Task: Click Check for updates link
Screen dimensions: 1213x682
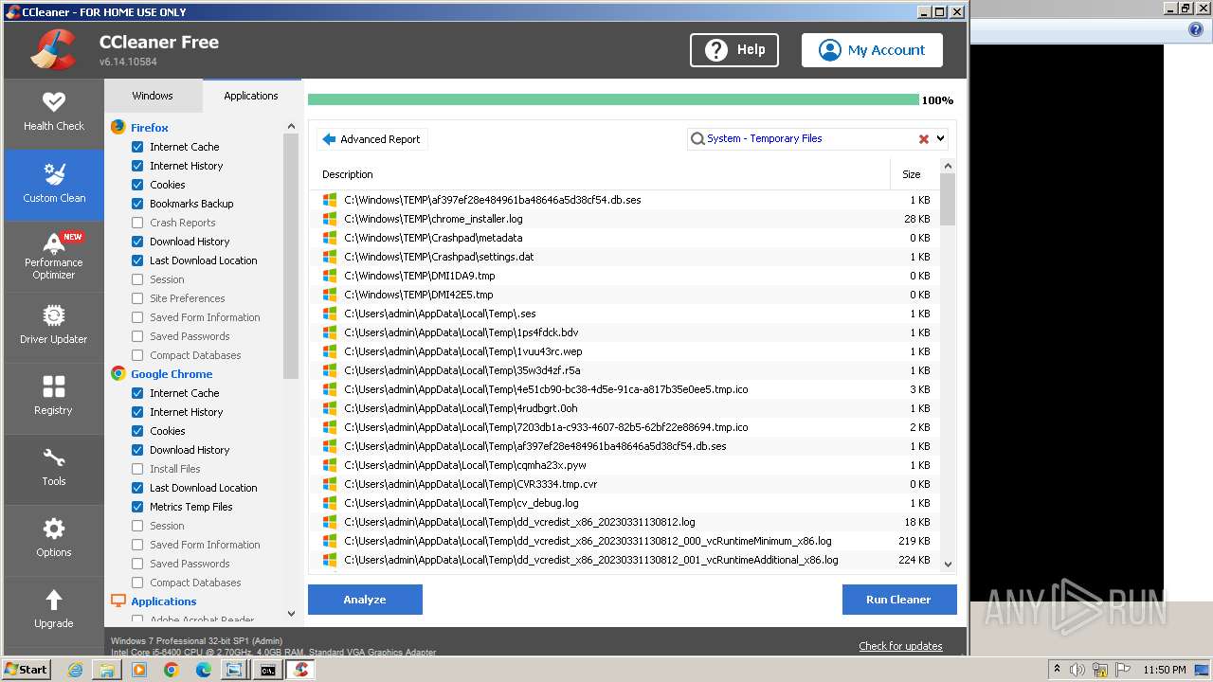Action: coord(900,646)
